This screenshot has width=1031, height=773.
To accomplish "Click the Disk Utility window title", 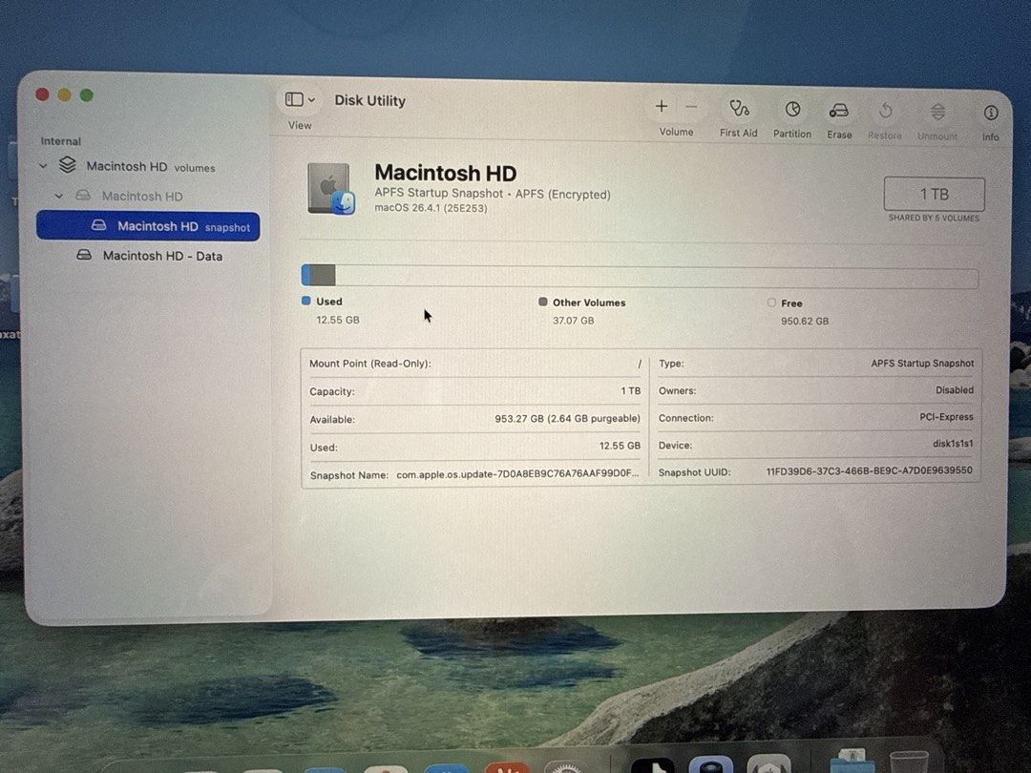I will click(x=370, y=100).
